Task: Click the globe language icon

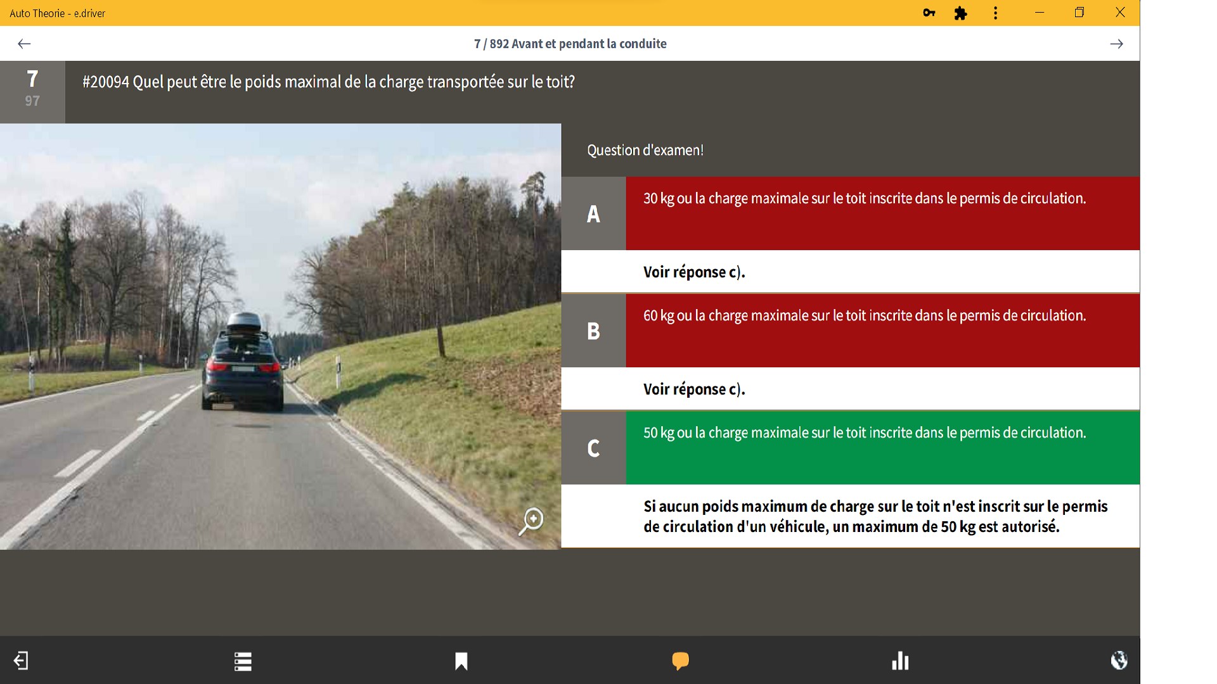Action: coord(1119,661)
